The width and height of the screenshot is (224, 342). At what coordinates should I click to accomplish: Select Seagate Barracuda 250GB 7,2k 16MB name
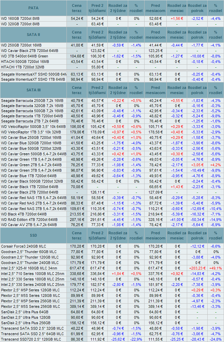[x=32, y=101]
